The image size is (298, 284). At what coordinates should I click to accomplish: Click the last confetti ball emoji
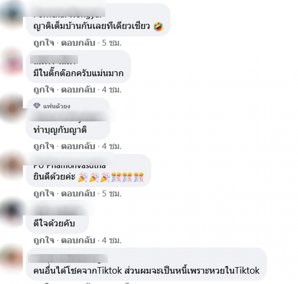point(138,177)
